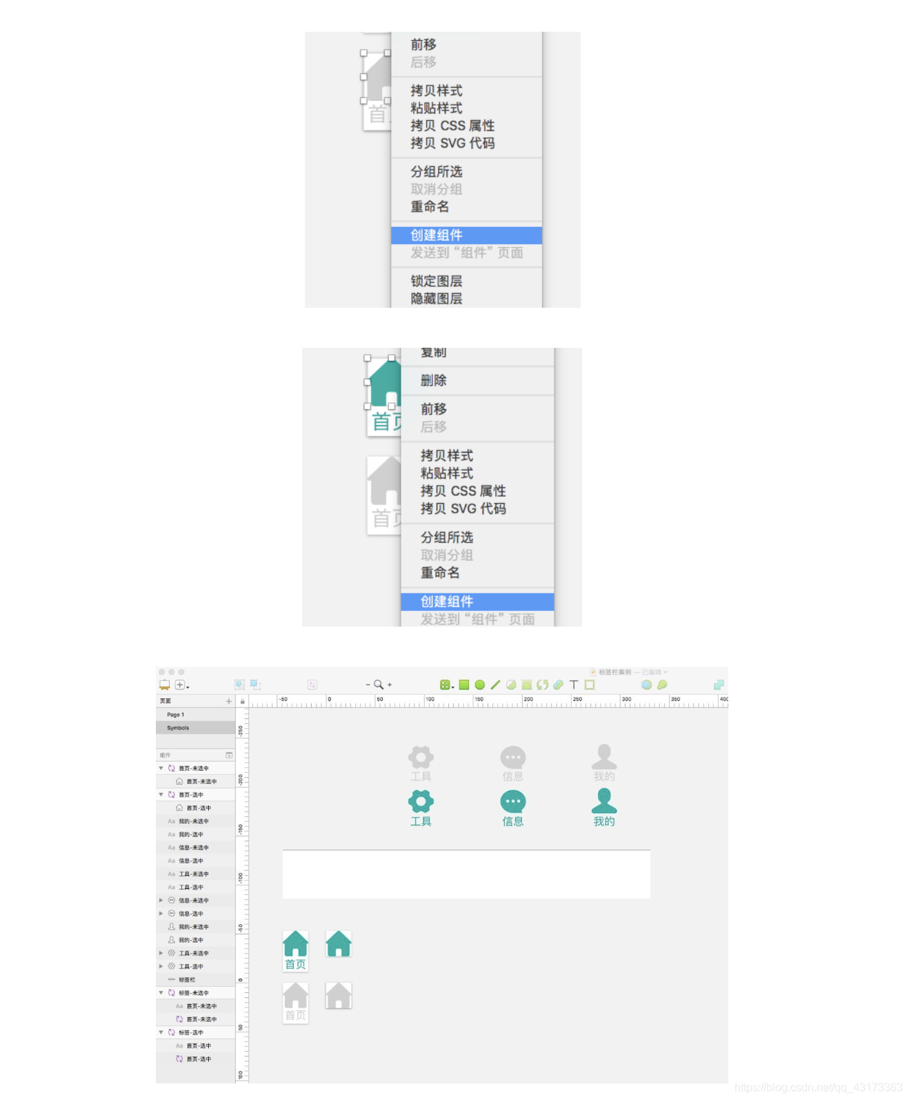Click the insert plus toolbar icon
Viewport: 909px width, 1100px height.
pyautogui.click(x=180, y=685)
